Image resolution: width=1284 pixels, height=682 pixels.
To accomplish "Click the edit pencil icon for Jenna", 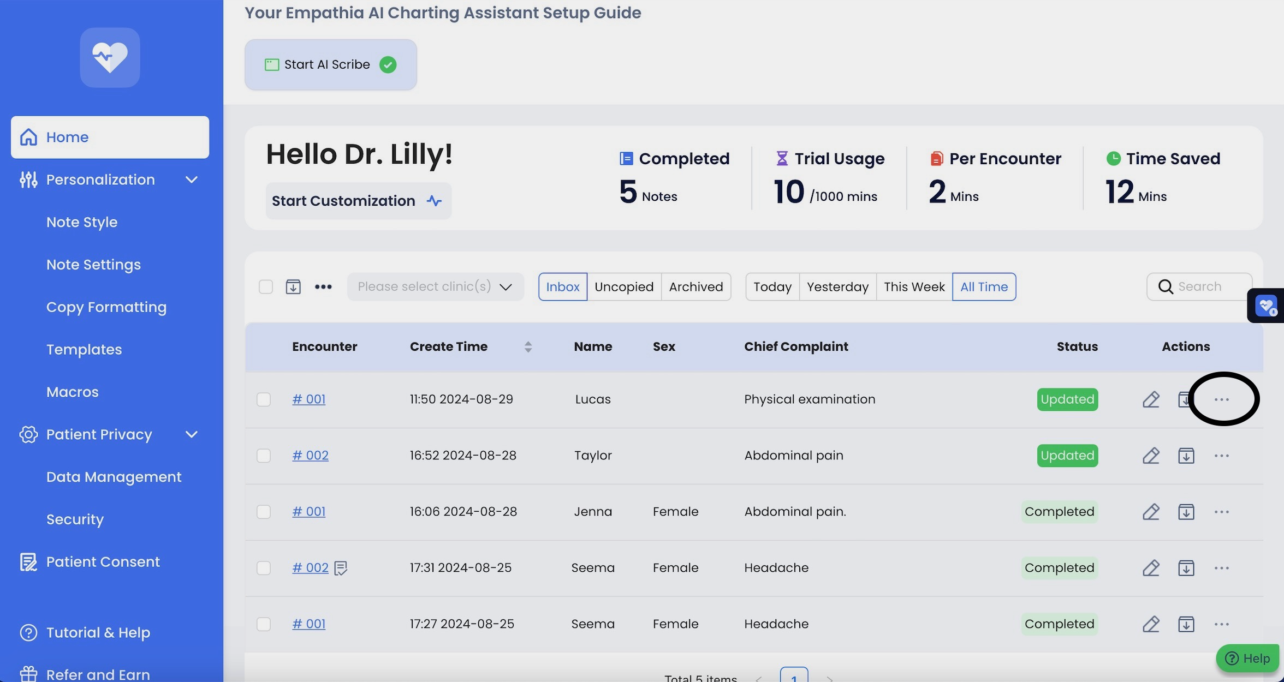I will click(1151, 512).
